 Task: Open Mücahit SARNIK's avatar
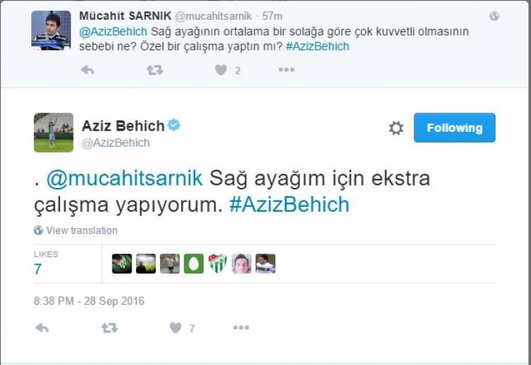tap(51, 30)
